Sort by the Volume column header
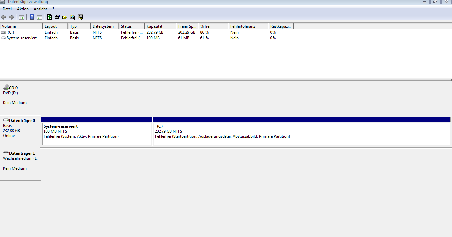The width and height of the screenshot is (452, 237). [21, 26]
